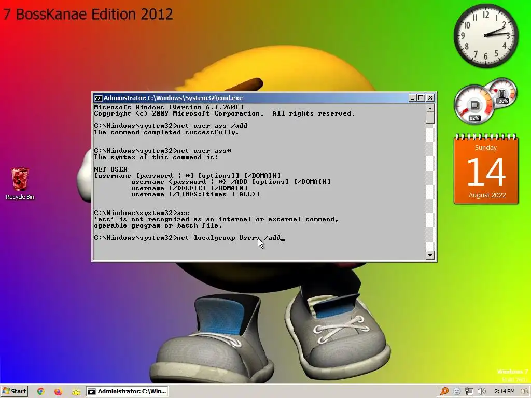The width and height of the screenshot is (531, 398).
Task: Click the memory gauge showing 20%
Action: [502, 92]
